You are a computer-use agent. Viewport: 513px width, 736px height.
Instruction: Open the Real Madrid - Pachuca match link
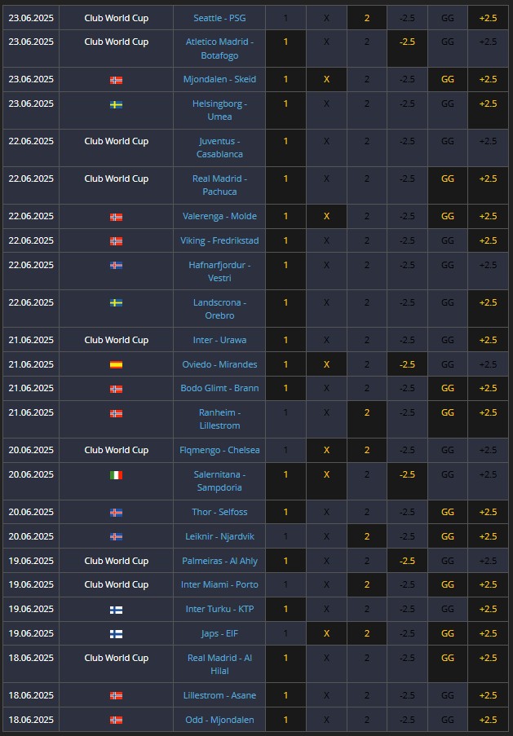219,185
